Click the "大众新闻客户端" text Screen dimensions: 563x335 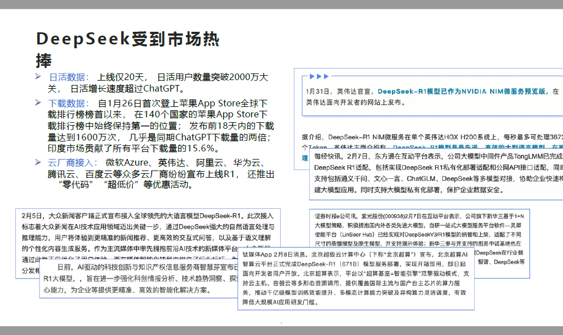(x=71, y=216)
